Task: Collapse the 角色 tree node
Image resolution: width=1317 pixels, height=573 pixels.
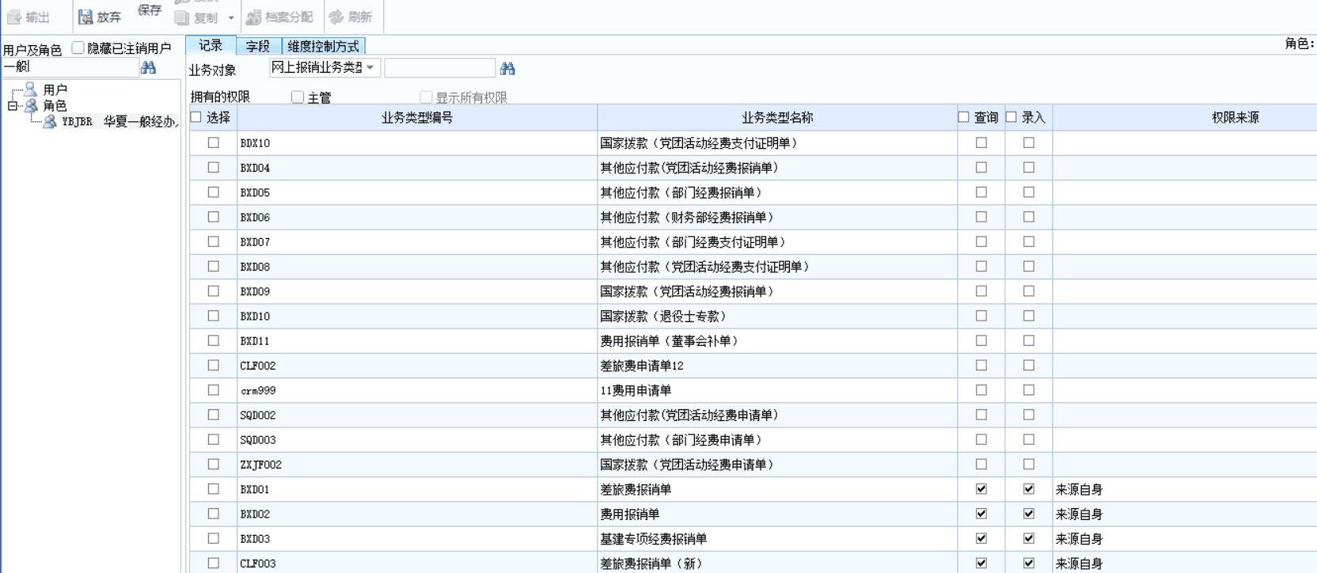Action: 12,105
